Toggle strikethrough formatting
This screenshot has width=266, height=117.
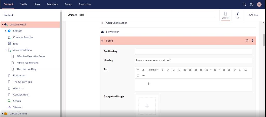[179, 70]
